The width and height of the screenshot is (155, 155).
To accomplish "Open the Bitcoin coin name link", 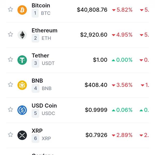I will [41, 5].
